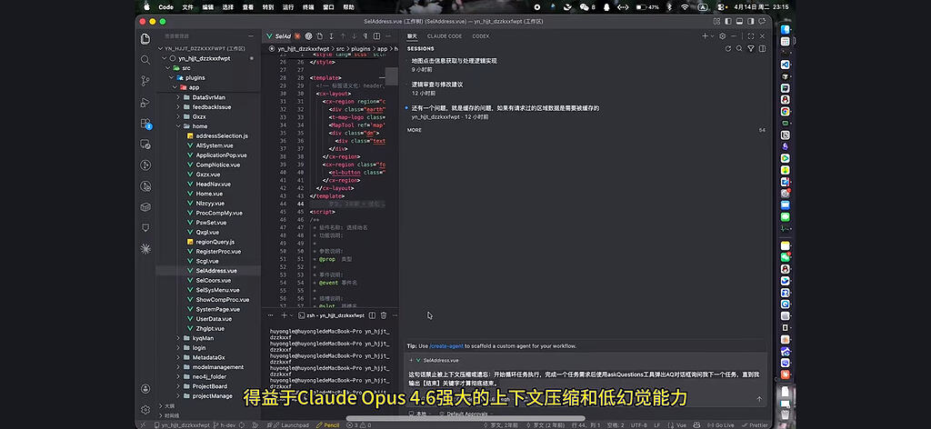
Task: Open the 文件 menu in menu bar
Action: [187, 7]
